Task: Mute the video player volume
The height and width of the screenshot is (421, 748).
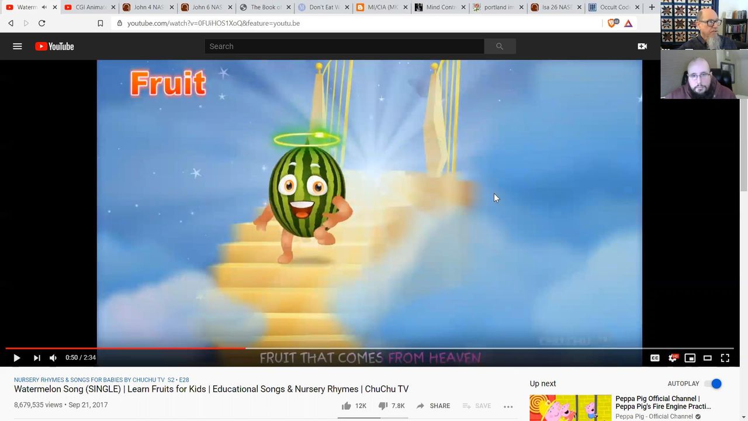Action: point(53,358)
